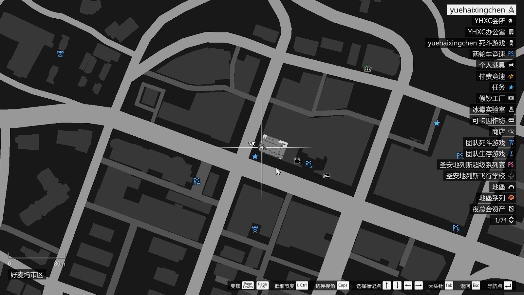This screenshot has width=524, height=295.
Task: Choose 地堡系列 from the legend list
Action: [496, 198]
